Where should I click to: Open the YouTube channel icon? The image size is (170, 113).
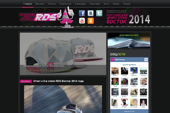coord(82,21)
